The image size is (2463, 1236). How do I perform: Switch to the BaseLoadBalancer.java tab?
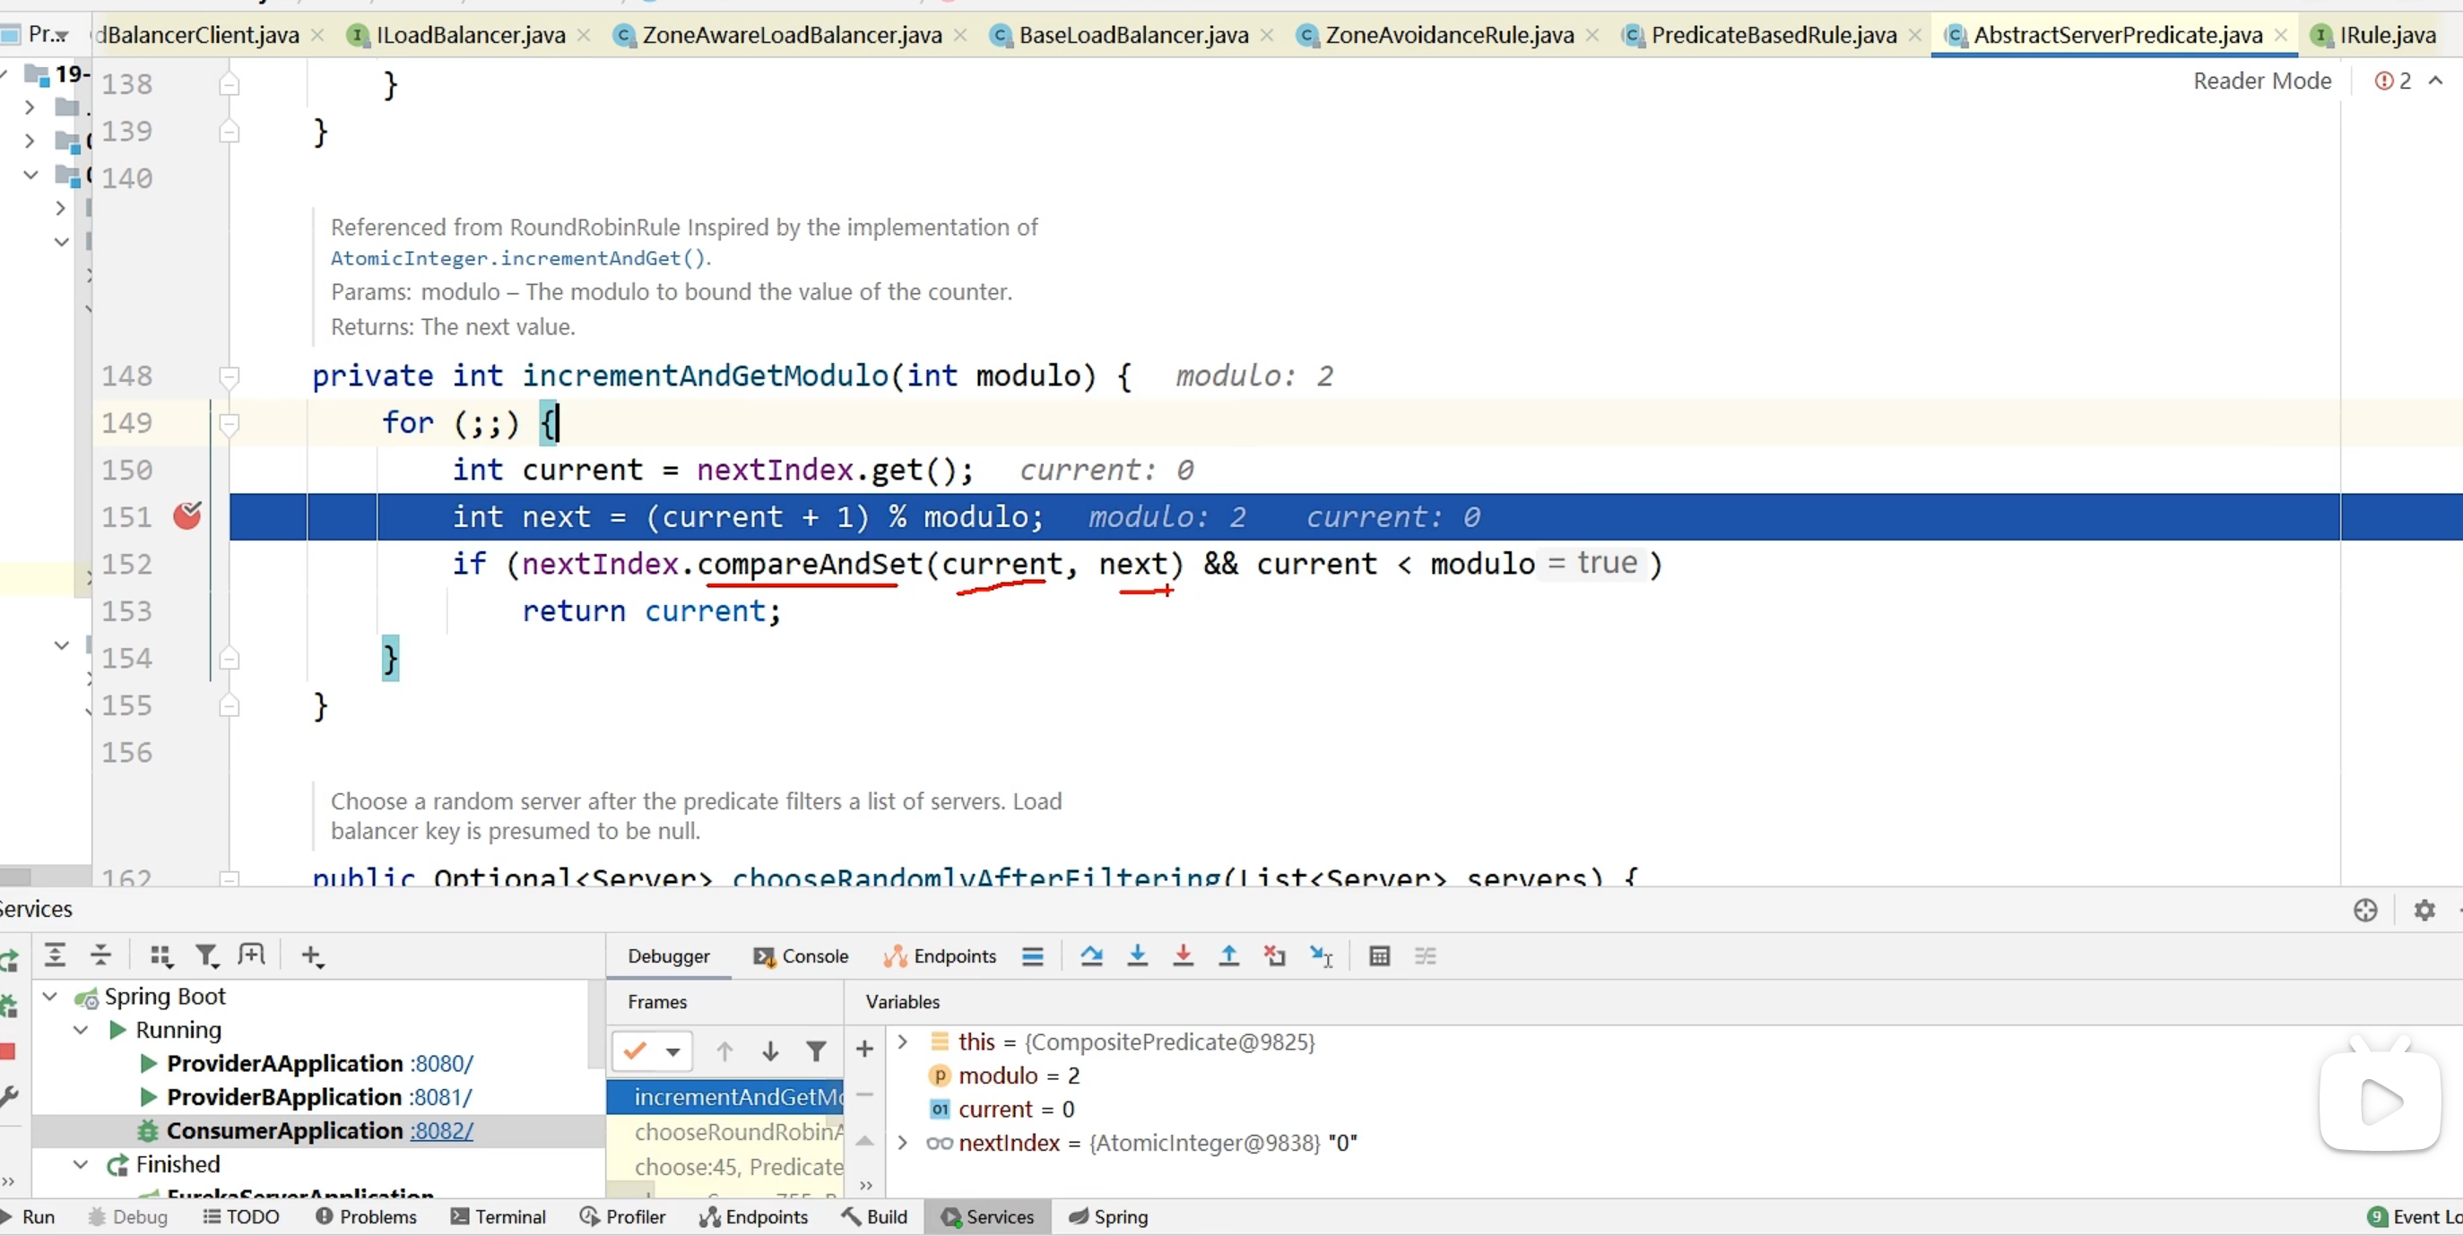click(x=1133, y=35)
